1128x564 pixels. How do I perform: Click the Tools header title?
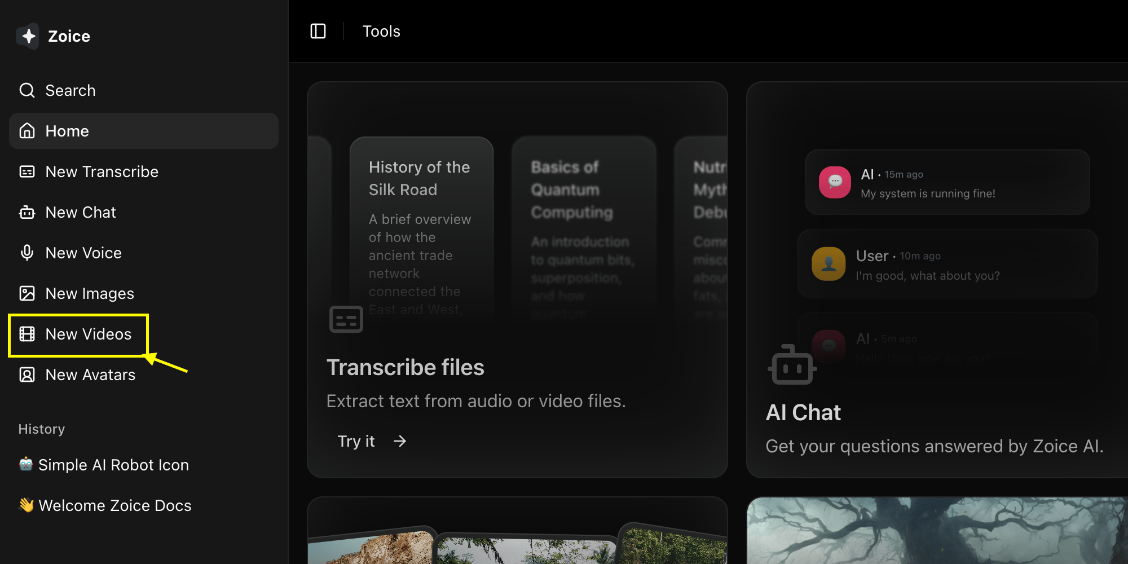pyautogui.click(x=381, y=31)
